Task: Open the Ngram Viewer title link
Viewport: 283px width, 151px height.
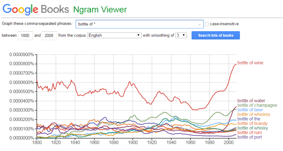Action: point(100,10)
